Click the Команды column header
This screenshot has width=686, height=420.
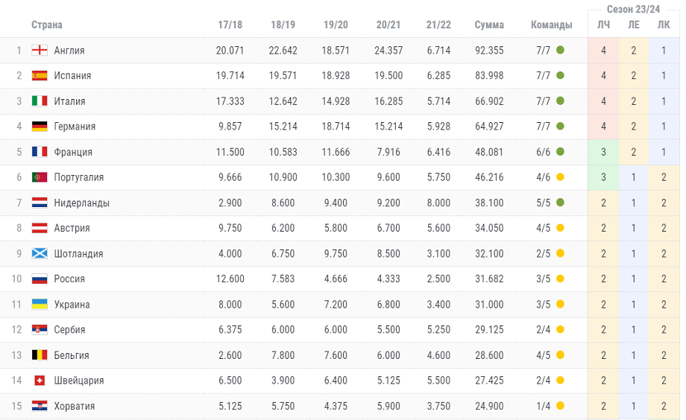pos(551,25)
